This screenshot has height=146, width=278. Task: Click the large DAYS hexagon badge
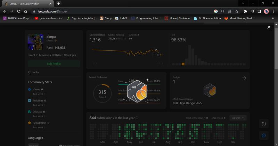137,91
